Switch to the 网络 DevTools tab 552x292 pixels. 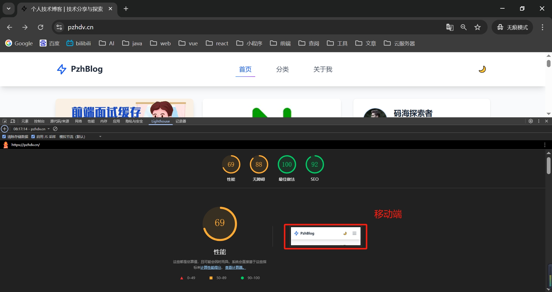[78, 121]
